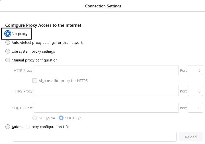
Task: Click the automatic proxy configuration URL box
Action: point(95,137)
